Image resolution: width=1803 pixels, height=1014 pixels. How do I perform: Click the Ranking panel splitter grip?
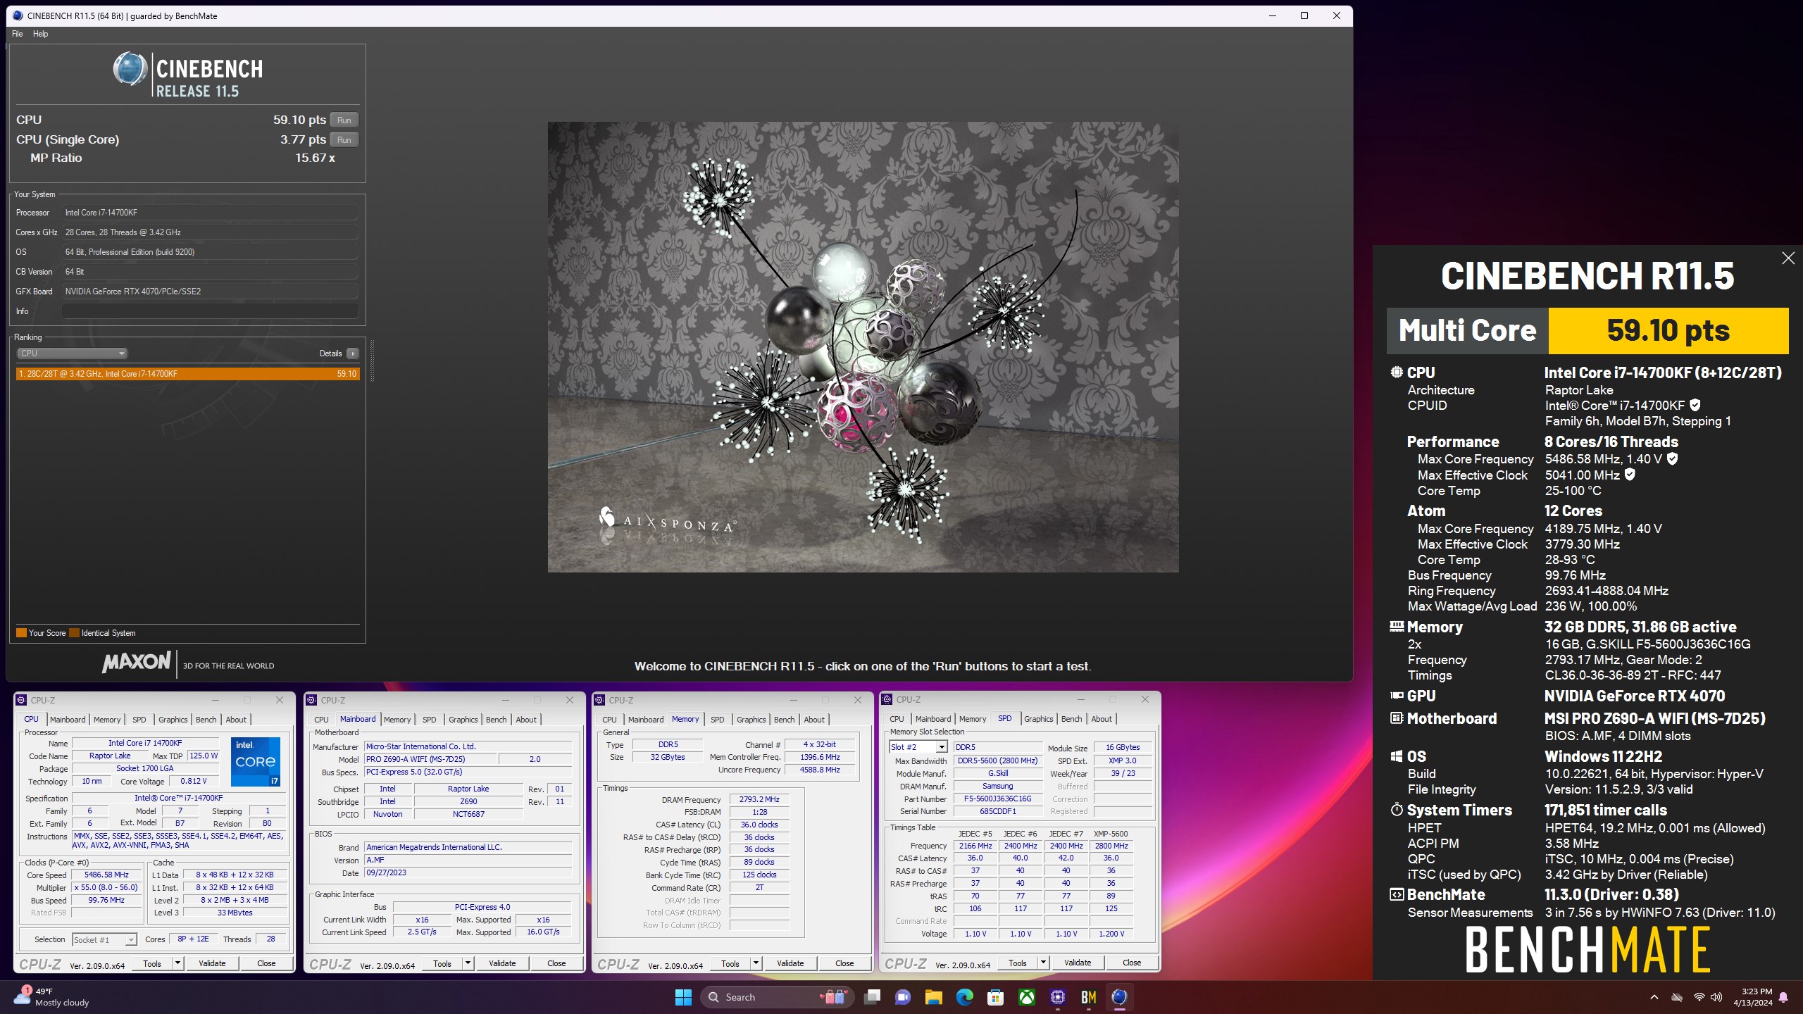pos(372,361)
